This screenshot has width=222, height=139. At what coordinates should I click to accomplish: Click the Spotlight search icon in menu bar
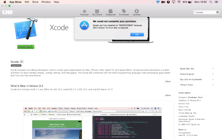point(211,2)
